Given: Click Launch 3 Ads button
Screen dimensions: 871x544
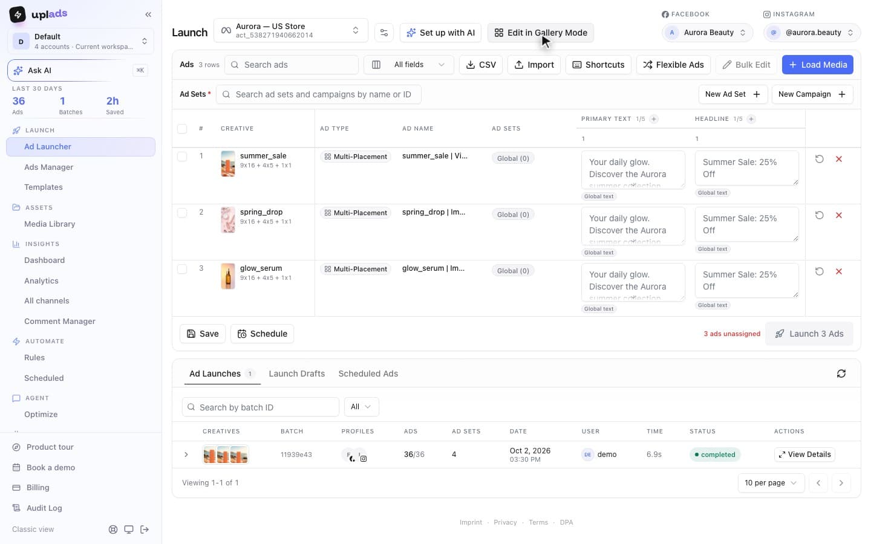Looking at the screenshot, I should 809,334.
